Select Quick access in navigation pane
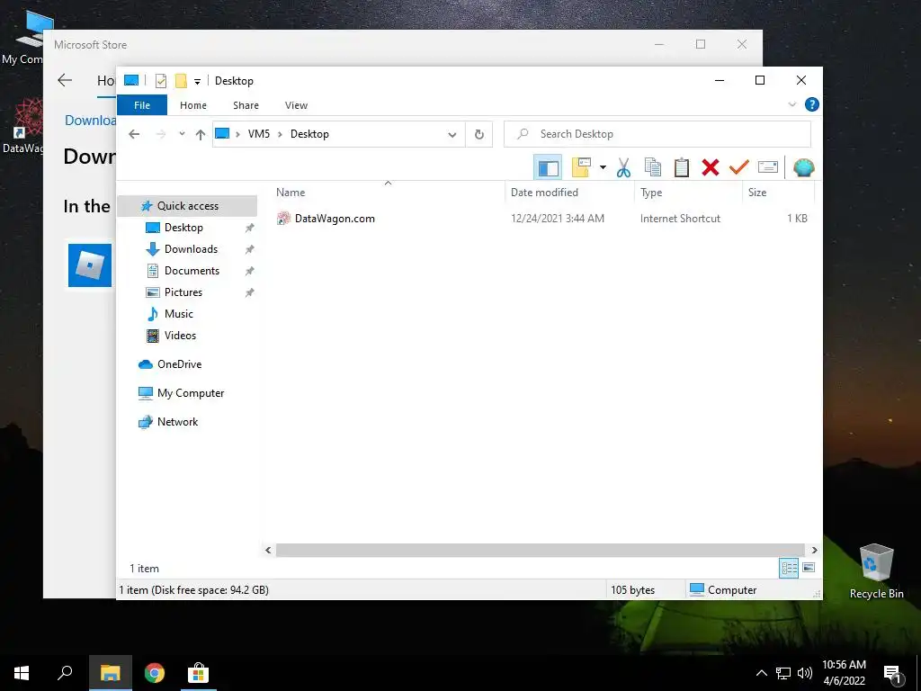Screen dimensions: 921x691 [x=187, y=206]
